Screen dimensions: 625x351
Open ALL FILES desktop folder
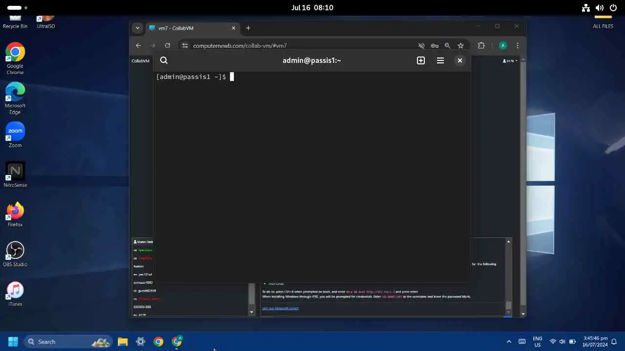[x=603, y=21]
